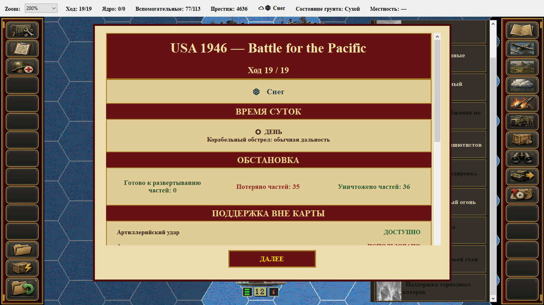This screenshot has width=544, height=305.
Task: Click the ОБСТАНОВКА section header
Action: coord(269,160)
